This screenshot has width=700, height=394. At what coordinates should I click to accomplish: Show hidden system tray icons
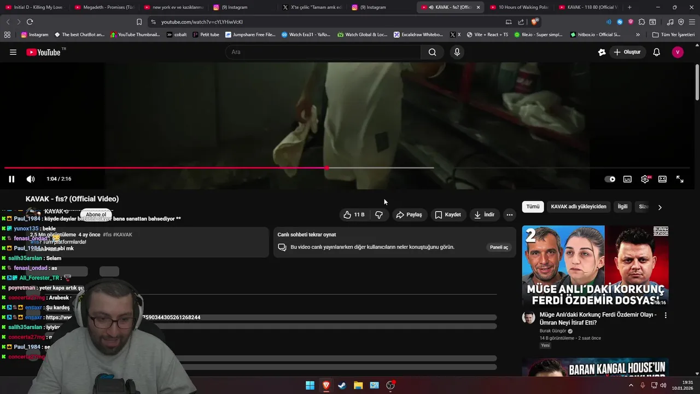[631, 385]
